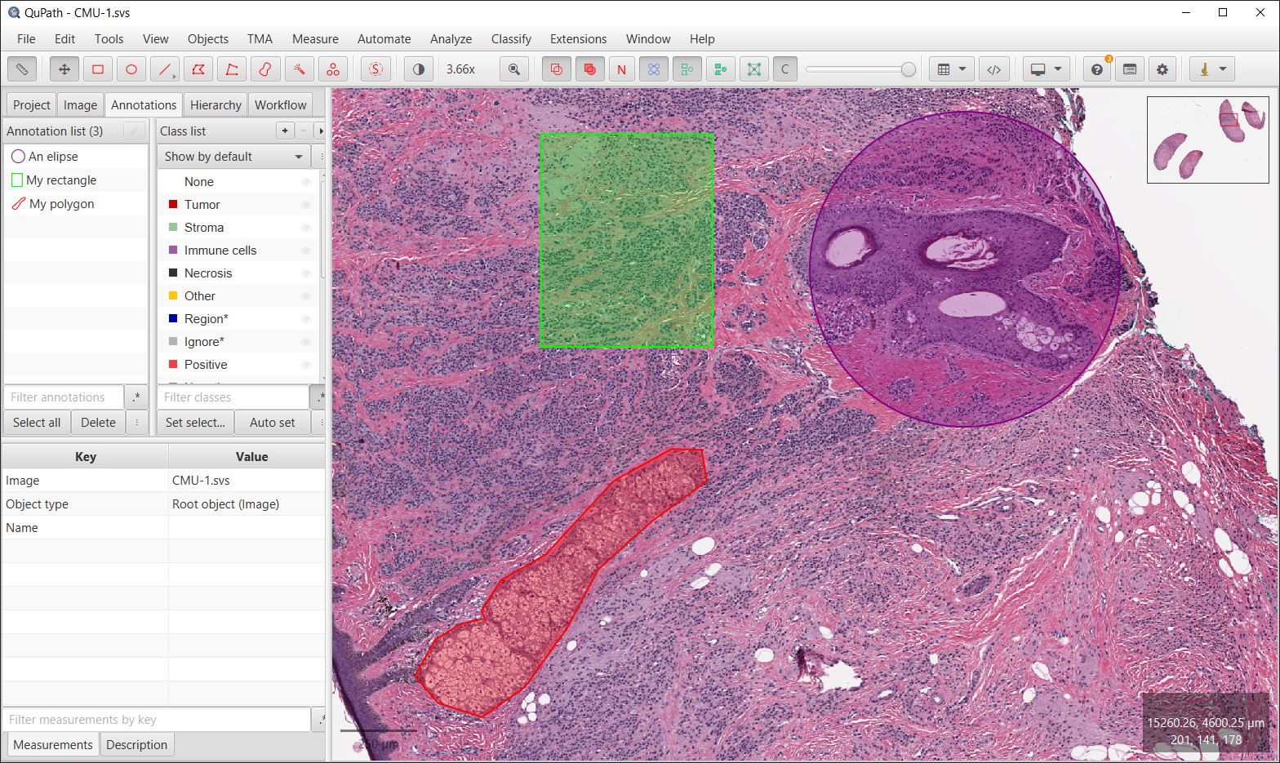This screenshot has height=763, width=1280.
Task: Select the Points tool
Action: click(333, 69)
